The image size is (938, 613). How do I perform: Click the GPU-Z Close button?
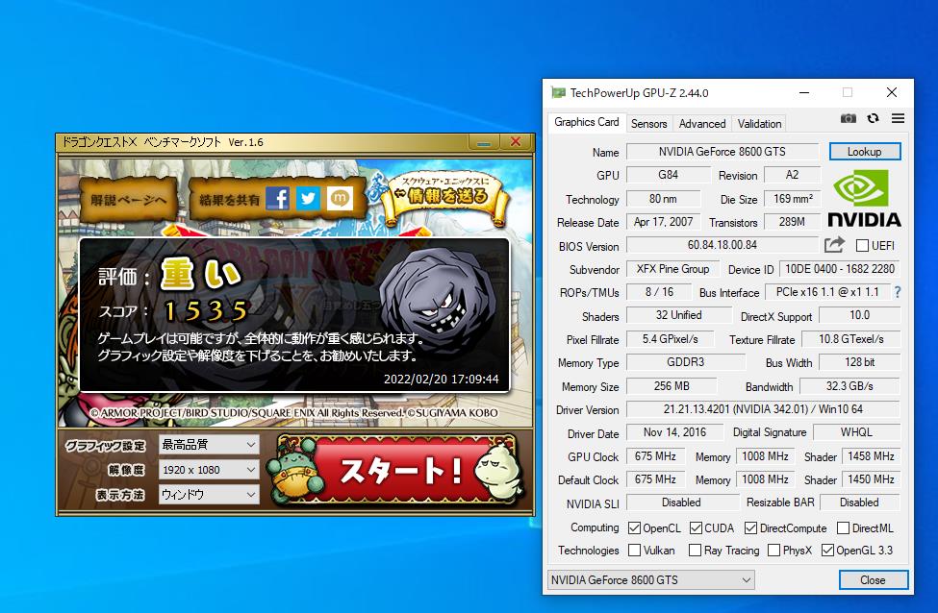coord(873,580)
